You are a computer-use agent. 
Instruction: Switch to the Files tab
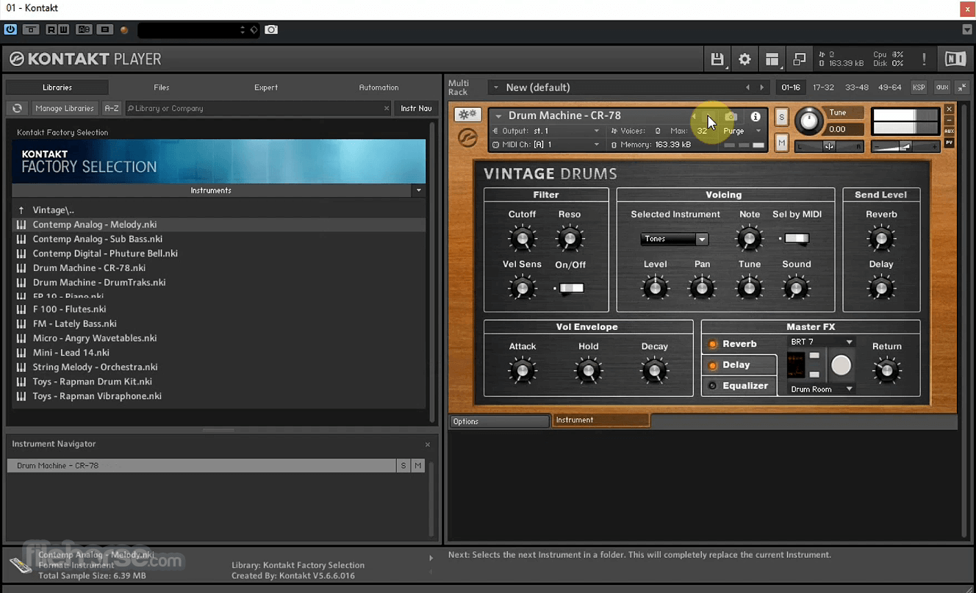pyautogui.click(x=162, y=87)
